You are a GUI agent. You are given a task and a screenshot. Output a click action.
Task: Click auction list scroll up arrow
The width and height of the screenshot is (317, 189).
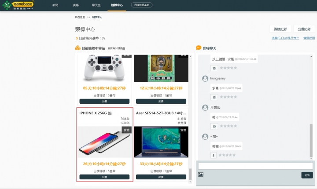[x=190, y=57]
